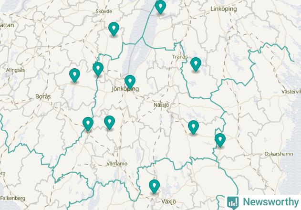Click the topmost pin by the lake
The height and width of the screenshot is (210, 301).
160,7
